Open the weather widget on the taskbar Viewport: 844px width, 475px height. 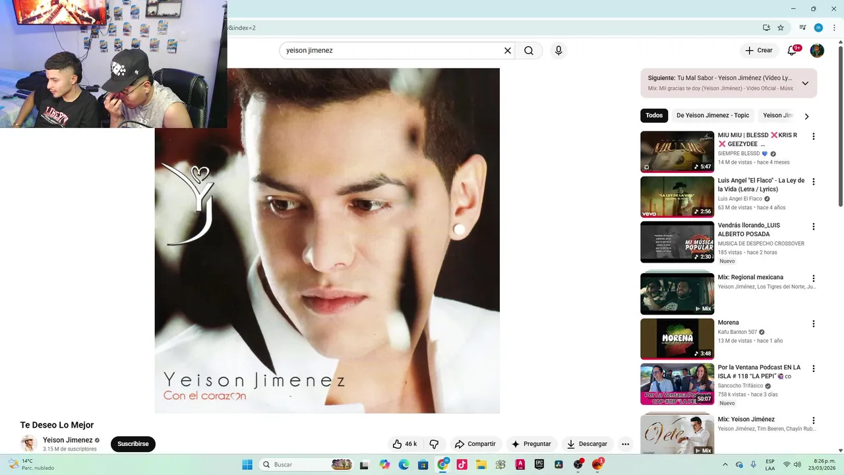[31, 464]
